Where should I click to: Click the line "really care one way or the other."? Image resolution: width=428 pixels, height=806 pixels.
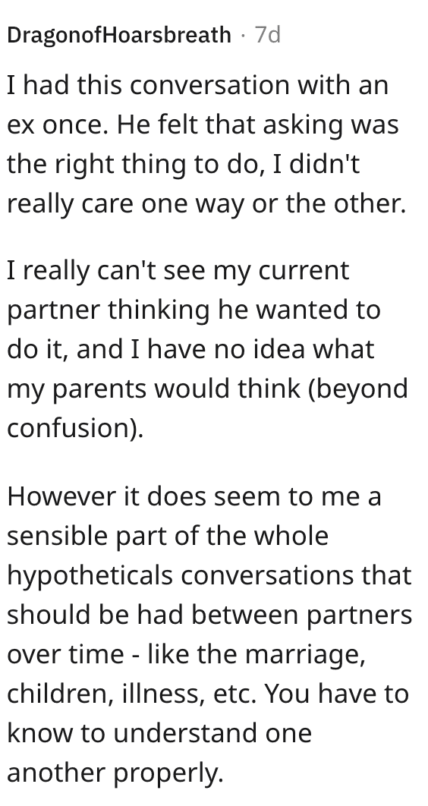point(206,203)
